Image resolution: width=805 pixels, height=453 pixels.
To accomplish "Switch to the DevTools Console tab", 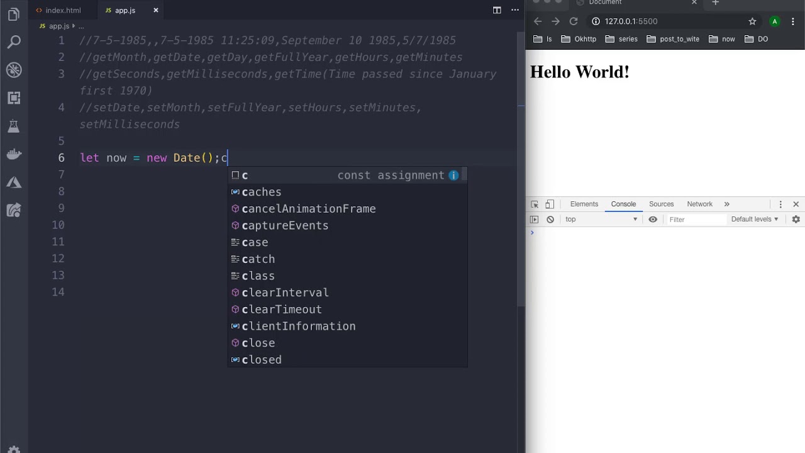I will pos(623,204).
